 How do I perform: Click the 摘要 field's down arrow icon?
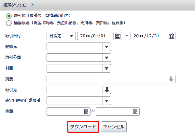171,79
